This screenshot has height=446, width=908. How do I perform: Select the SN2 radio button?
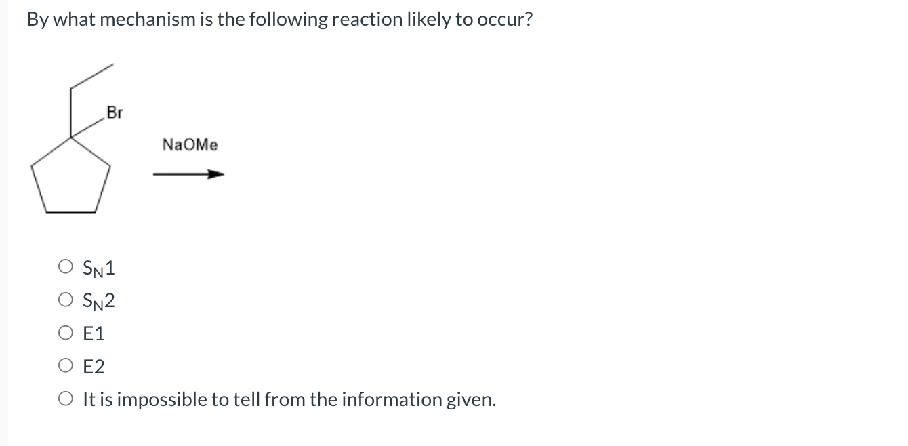tap(66, 300)
